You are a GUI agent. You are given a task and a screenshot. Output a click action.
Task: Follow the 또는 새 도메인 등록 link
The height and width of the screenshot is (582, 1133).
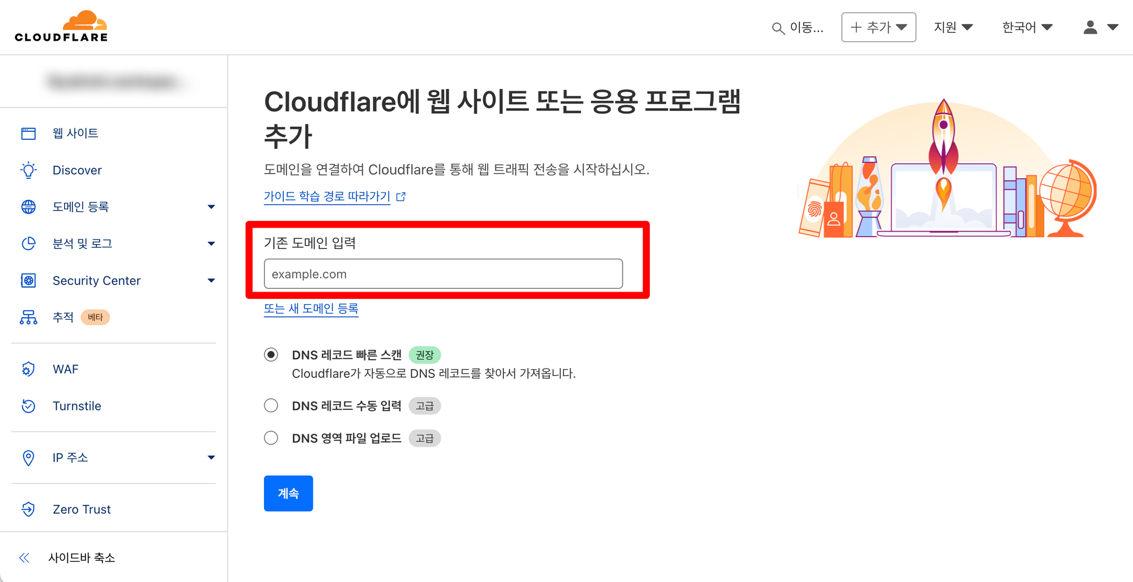tap(311, 309)
